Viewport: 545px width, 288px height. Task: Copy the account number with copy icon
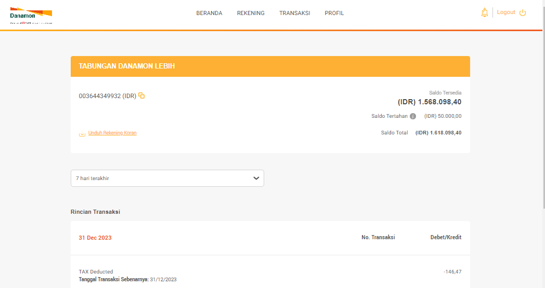pos(141,95)
